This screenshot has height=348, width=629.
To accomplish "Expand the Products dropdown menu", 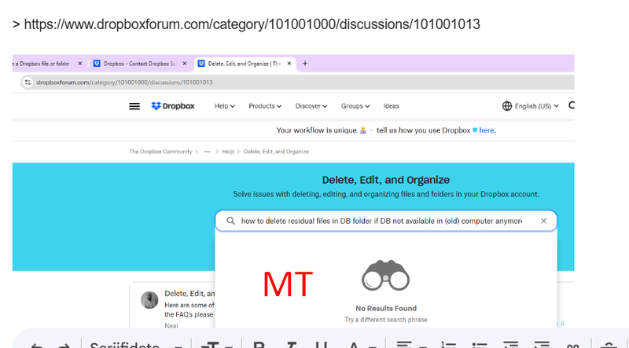I will coord(265,106).
